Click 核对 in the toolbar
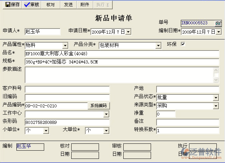 coord(50,4)
